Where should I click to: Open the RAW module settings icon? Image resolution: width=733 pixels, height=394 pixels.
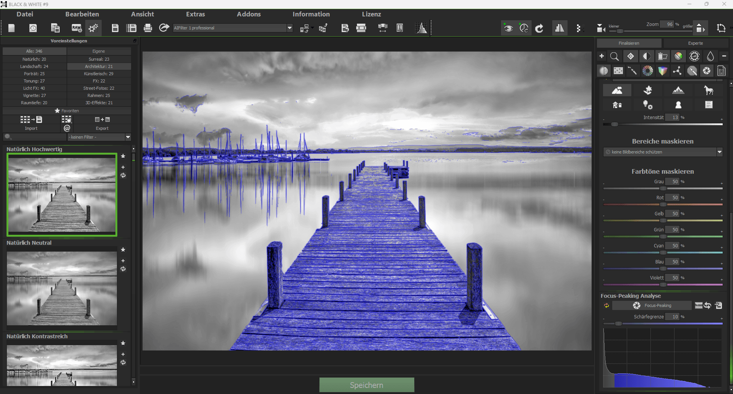pyautogui.click(x=76, y=28)
